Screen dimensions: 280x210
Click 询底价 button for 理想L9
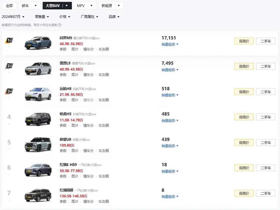[x=244, y=66]
